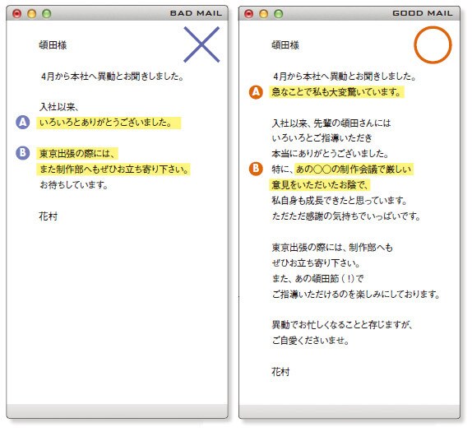472x432 pixels.
Task: Select the purple B badge in BAD MAIL
Action: (x=23, y=153)
